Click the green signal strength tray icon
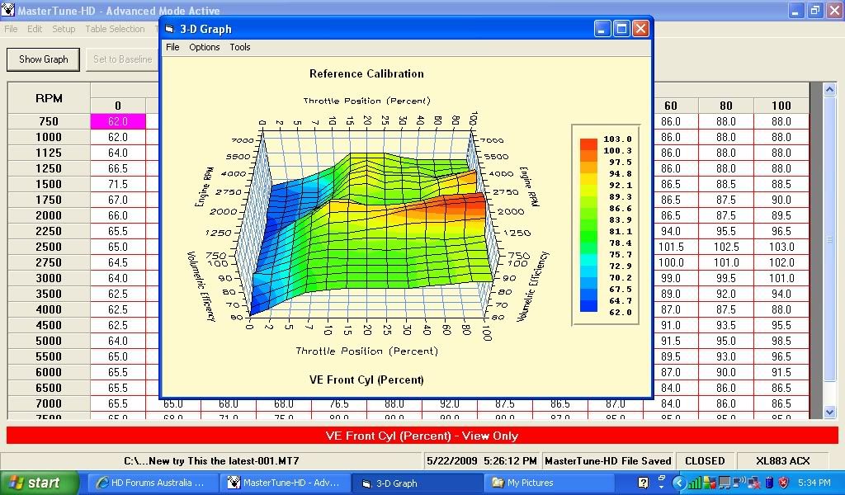845x495 pixels. pyautogui.click(x=695, y=483)
